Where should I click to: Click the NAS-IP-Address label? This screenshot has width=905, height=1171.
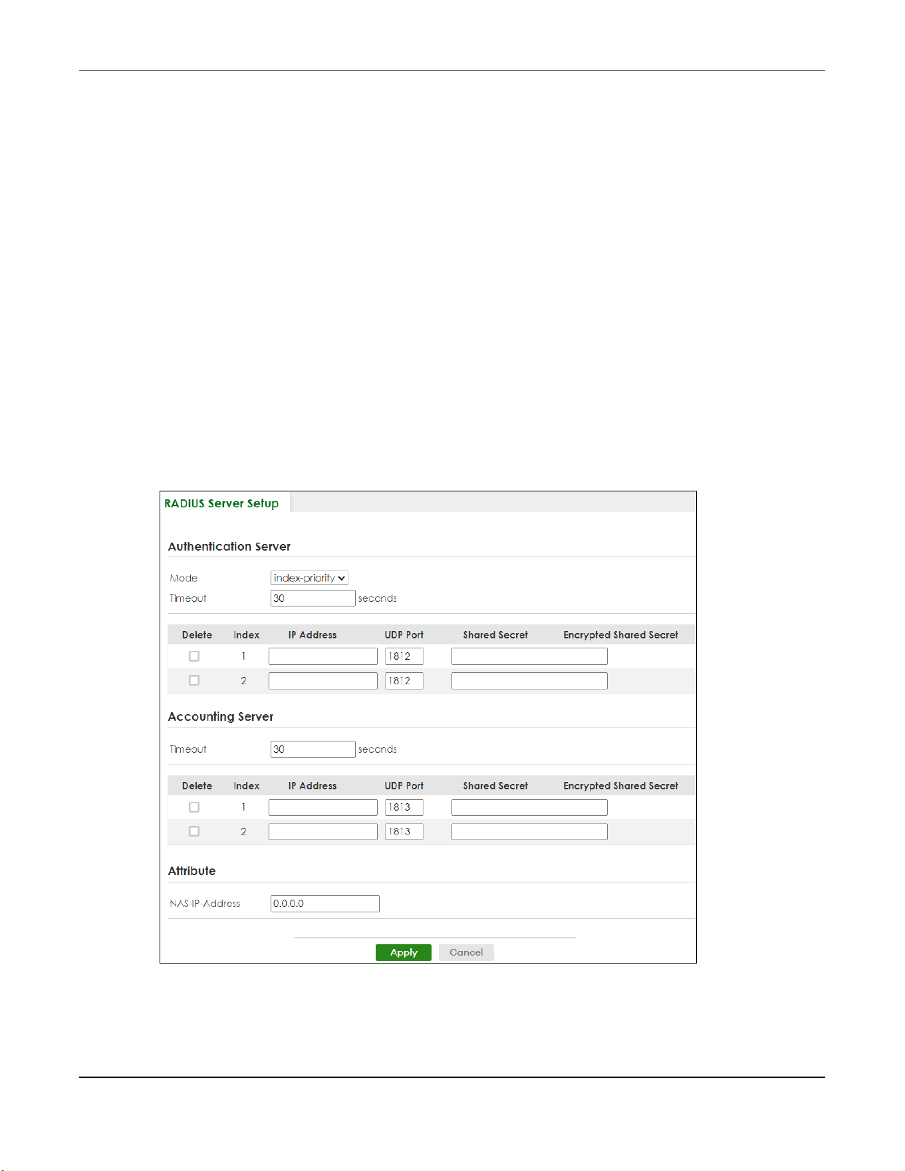click(x=205, y=904)
